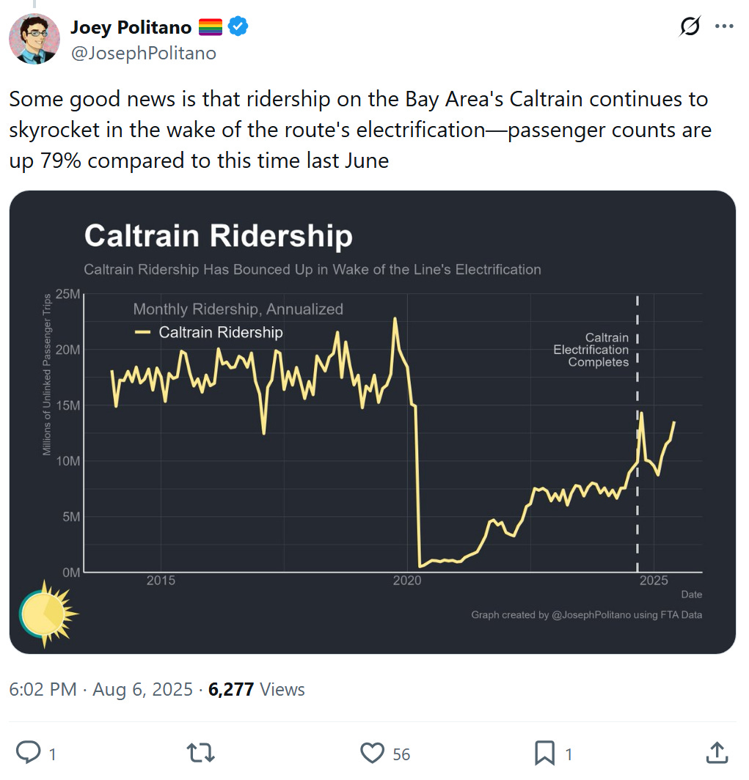Viewport: 749px width, 780px height.
Task: Click the like count 56
Action: tap(401, 754)
